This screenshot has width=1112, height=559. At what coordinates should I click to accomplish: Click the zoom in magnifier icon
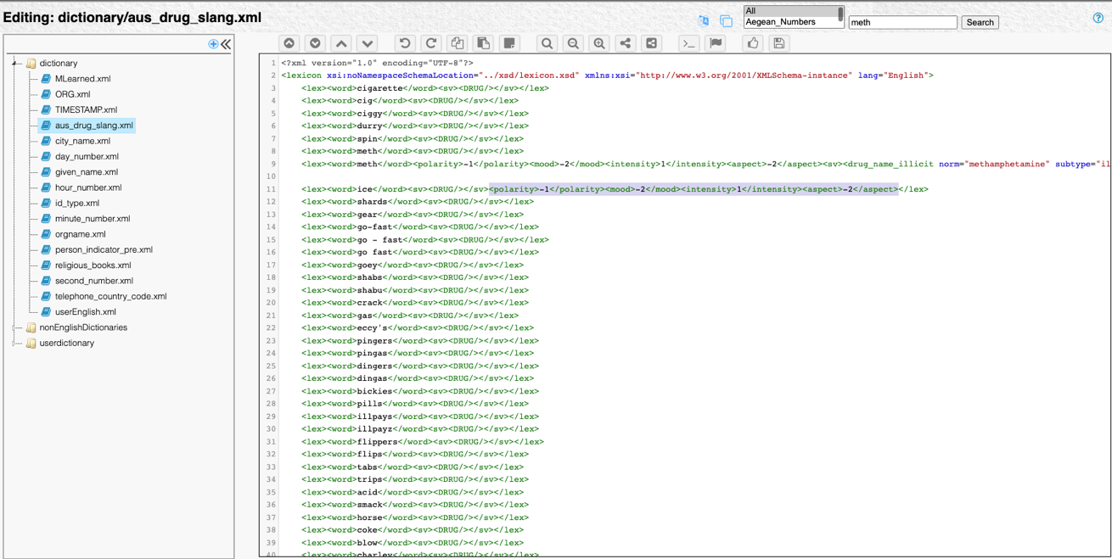599,43
